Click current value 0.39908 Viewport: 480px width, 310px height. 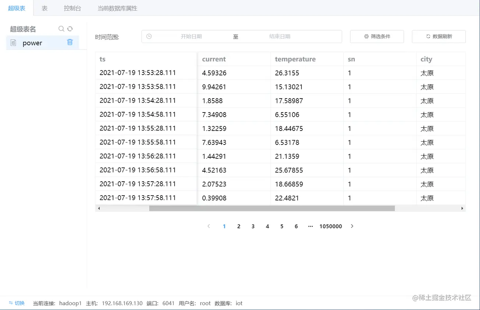point(214,198)
